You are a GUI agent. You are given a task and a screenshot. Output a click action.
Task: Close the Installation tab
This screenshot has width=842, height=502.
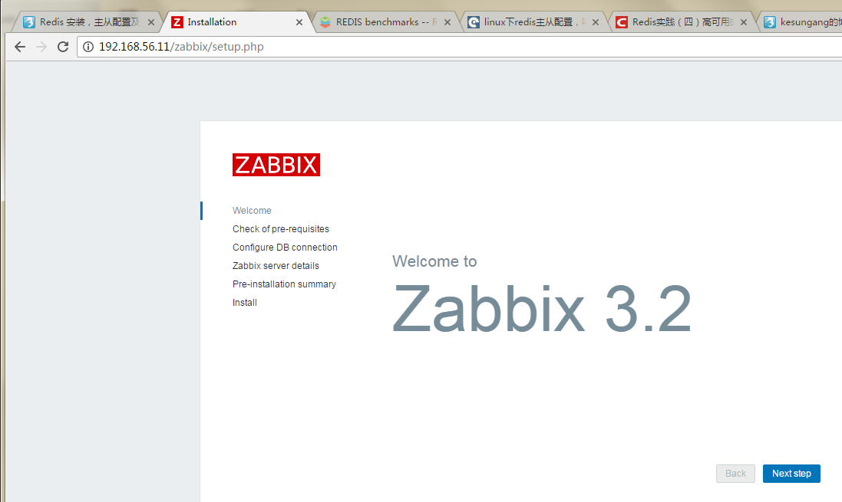click(299, 22)
